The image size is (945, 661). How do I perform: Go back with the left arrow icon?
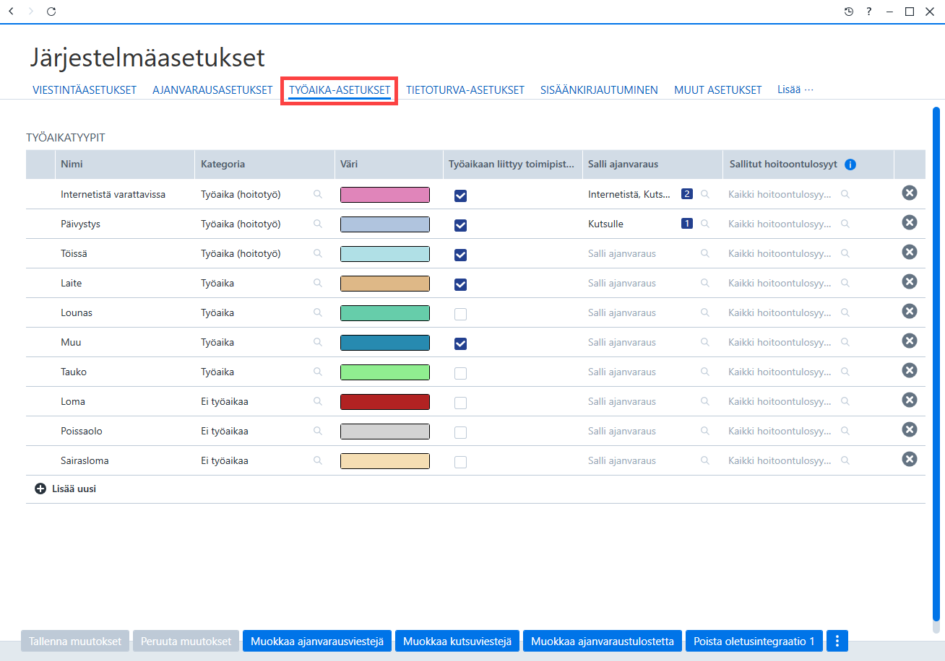[x=11, y=12]
